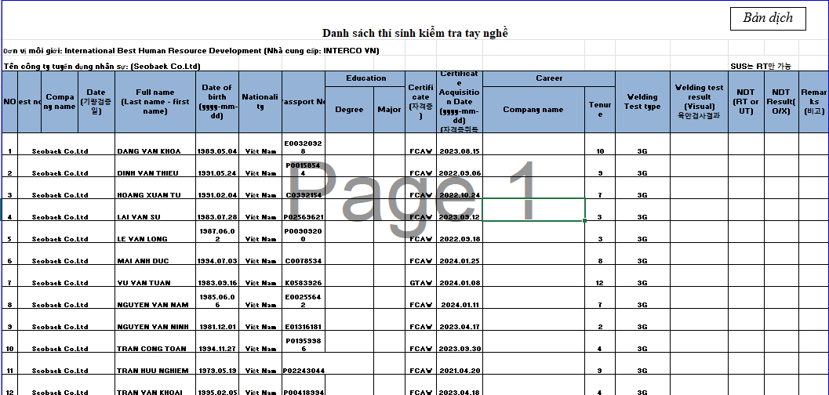This screenshot has width=829, height=395.
Task: Select the title "Danh sách thí sinh kiểm tra tay nghề"
Action: pos(415,33)
